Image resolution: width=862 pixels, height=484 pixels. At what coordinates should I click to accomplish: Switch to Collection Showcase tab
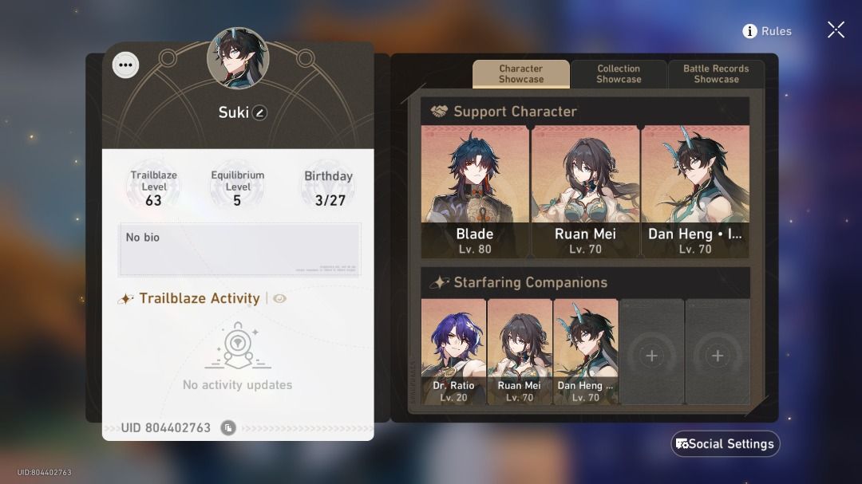point(619,73)
